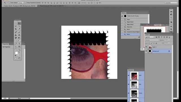Open the status bar info arrow menu
Image resolution: width=181 pixels, height=102 pixels.
click(29, 98)
